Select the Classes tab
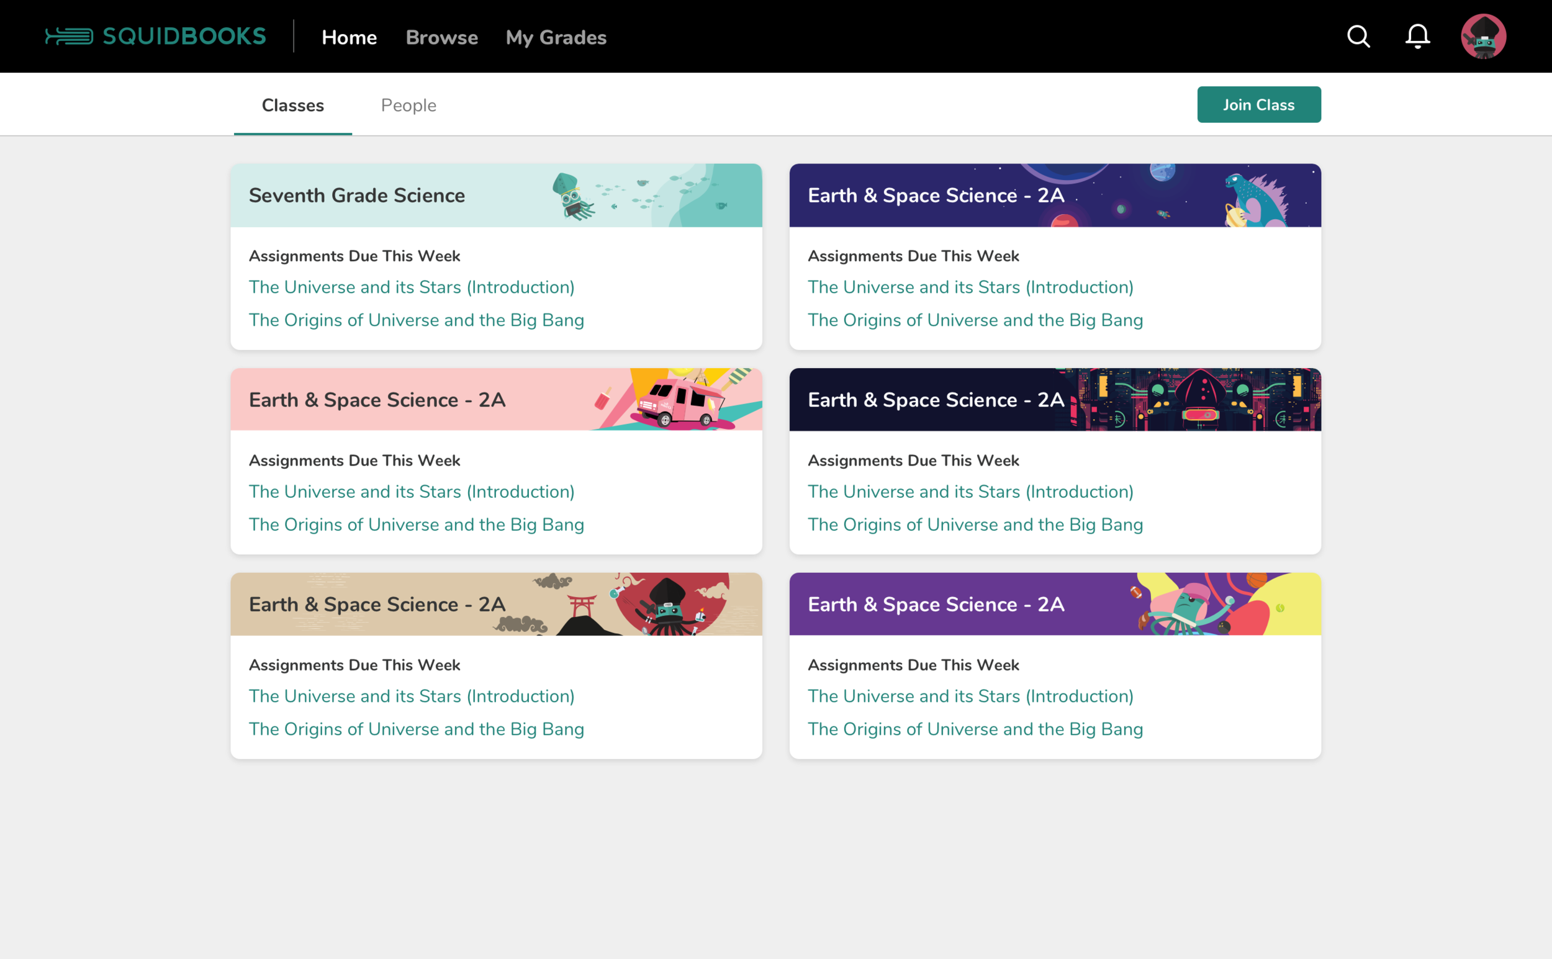Image resolution: width=1552 pixels, height=959 pixels. pos(292,106)
